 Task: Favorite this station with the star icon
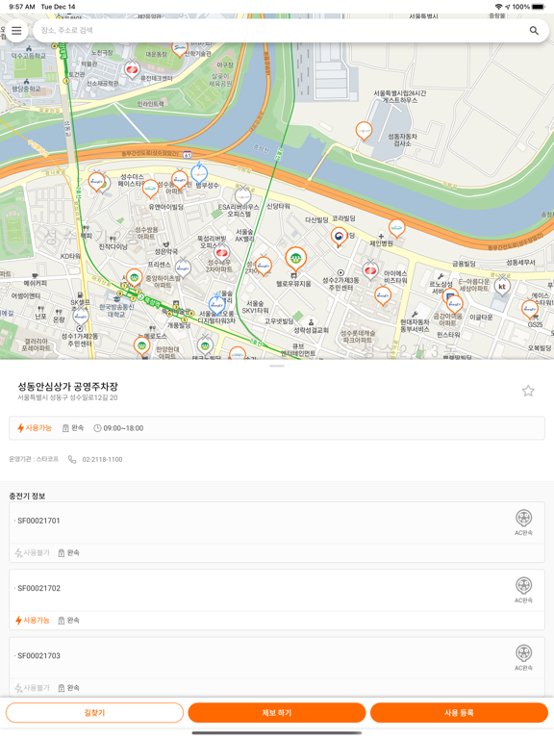click(528, 391)
